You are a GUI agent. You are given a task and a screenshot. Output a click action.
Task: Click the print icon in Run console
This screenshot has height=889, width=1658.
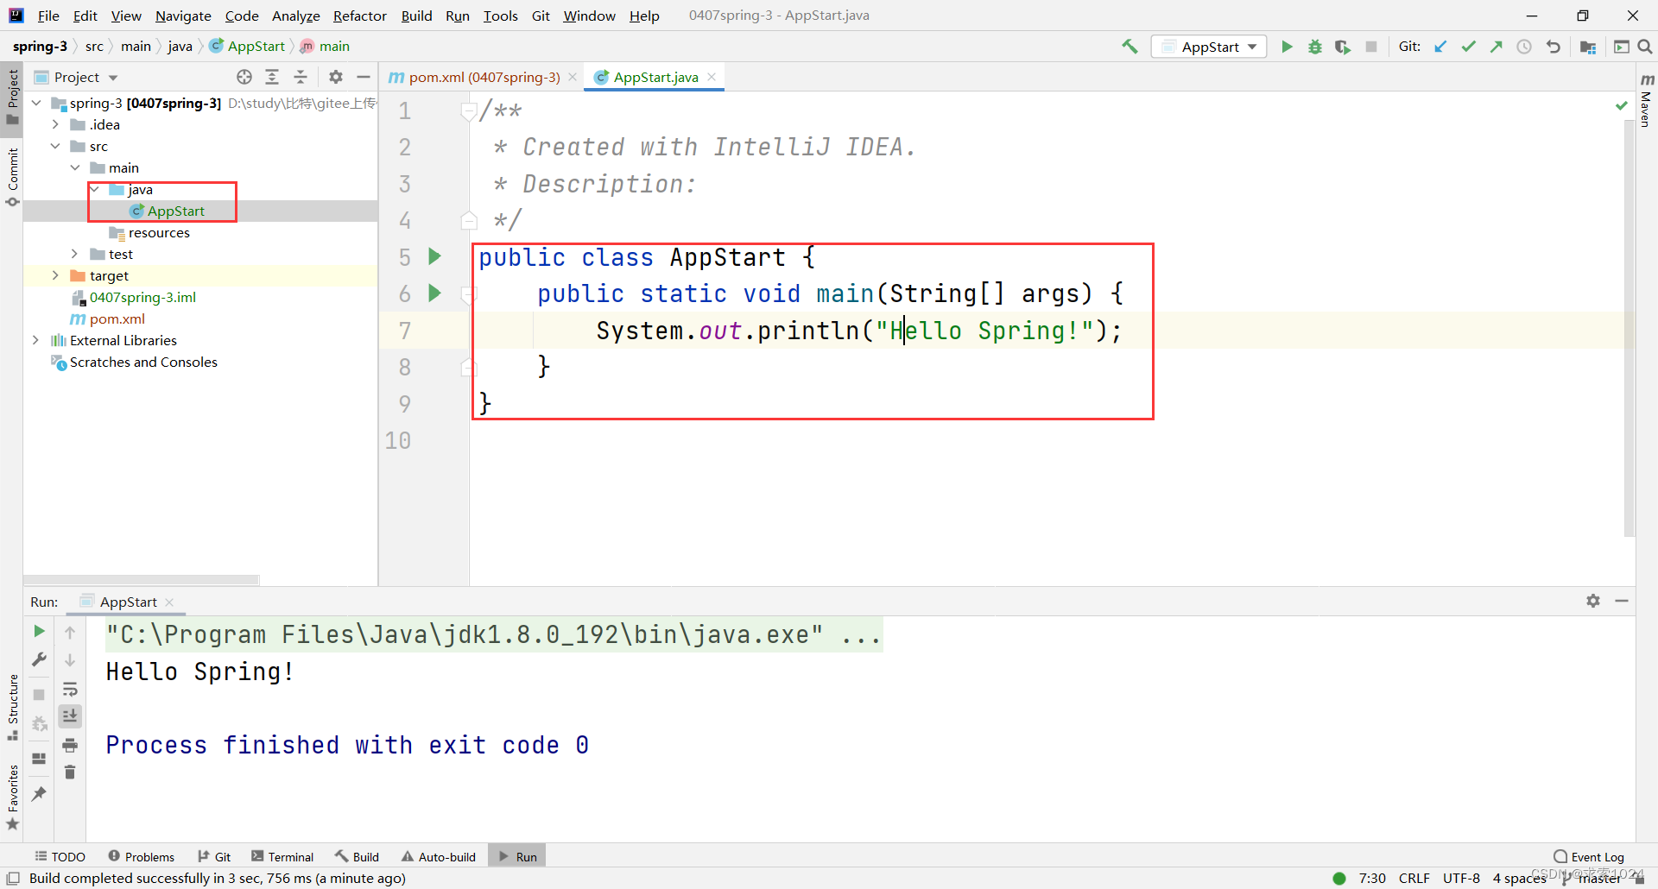70,744
